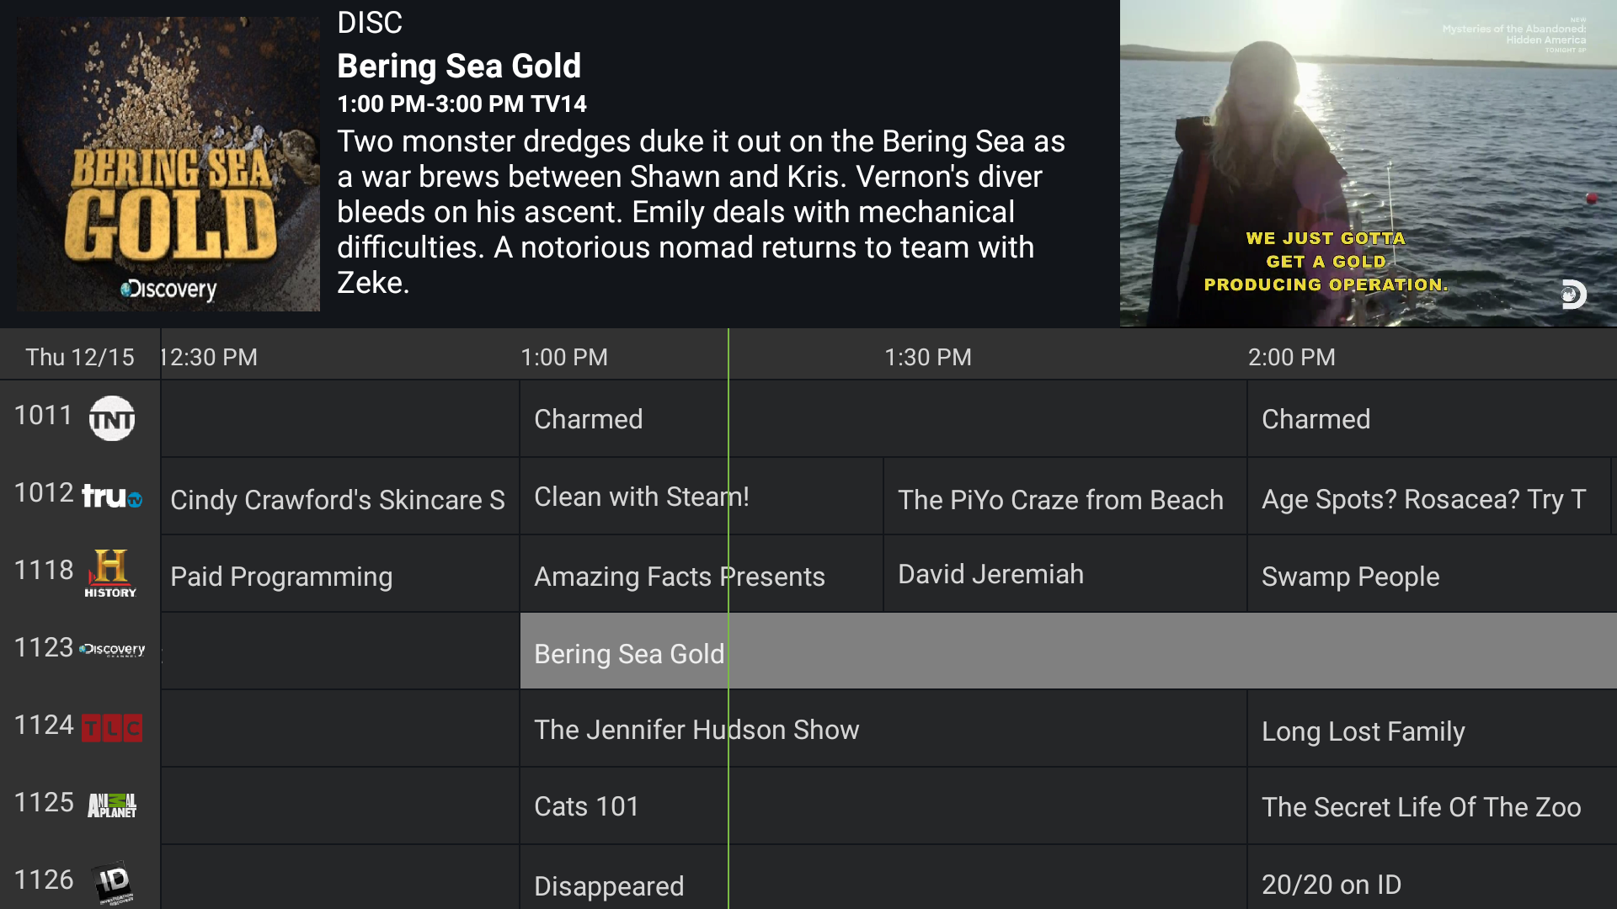The image size is (1617, 909).
Task: Click the 1:30 PM time header
Action: [x=927, y=357]
